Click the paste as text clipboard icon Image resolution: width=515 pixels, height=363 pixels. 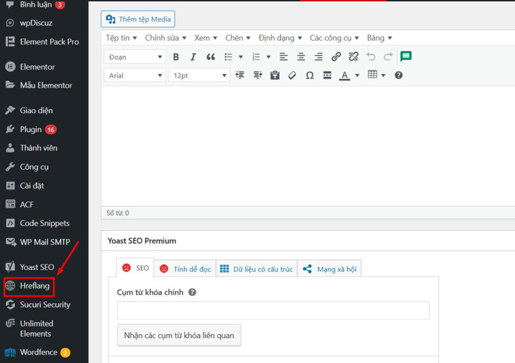tap(275, 75)
